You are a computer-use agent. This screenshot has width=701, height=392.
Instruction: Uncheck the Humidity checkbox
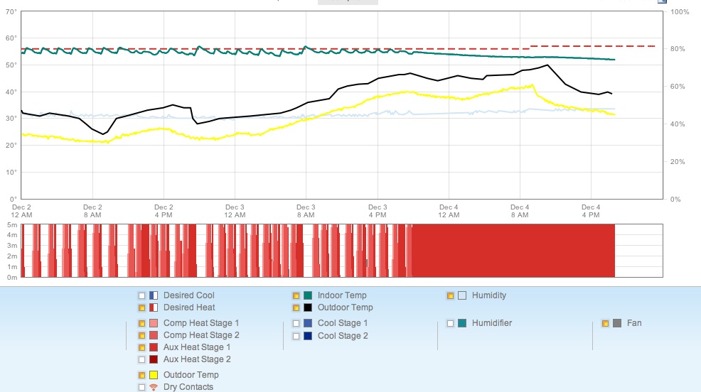[450, 295]
